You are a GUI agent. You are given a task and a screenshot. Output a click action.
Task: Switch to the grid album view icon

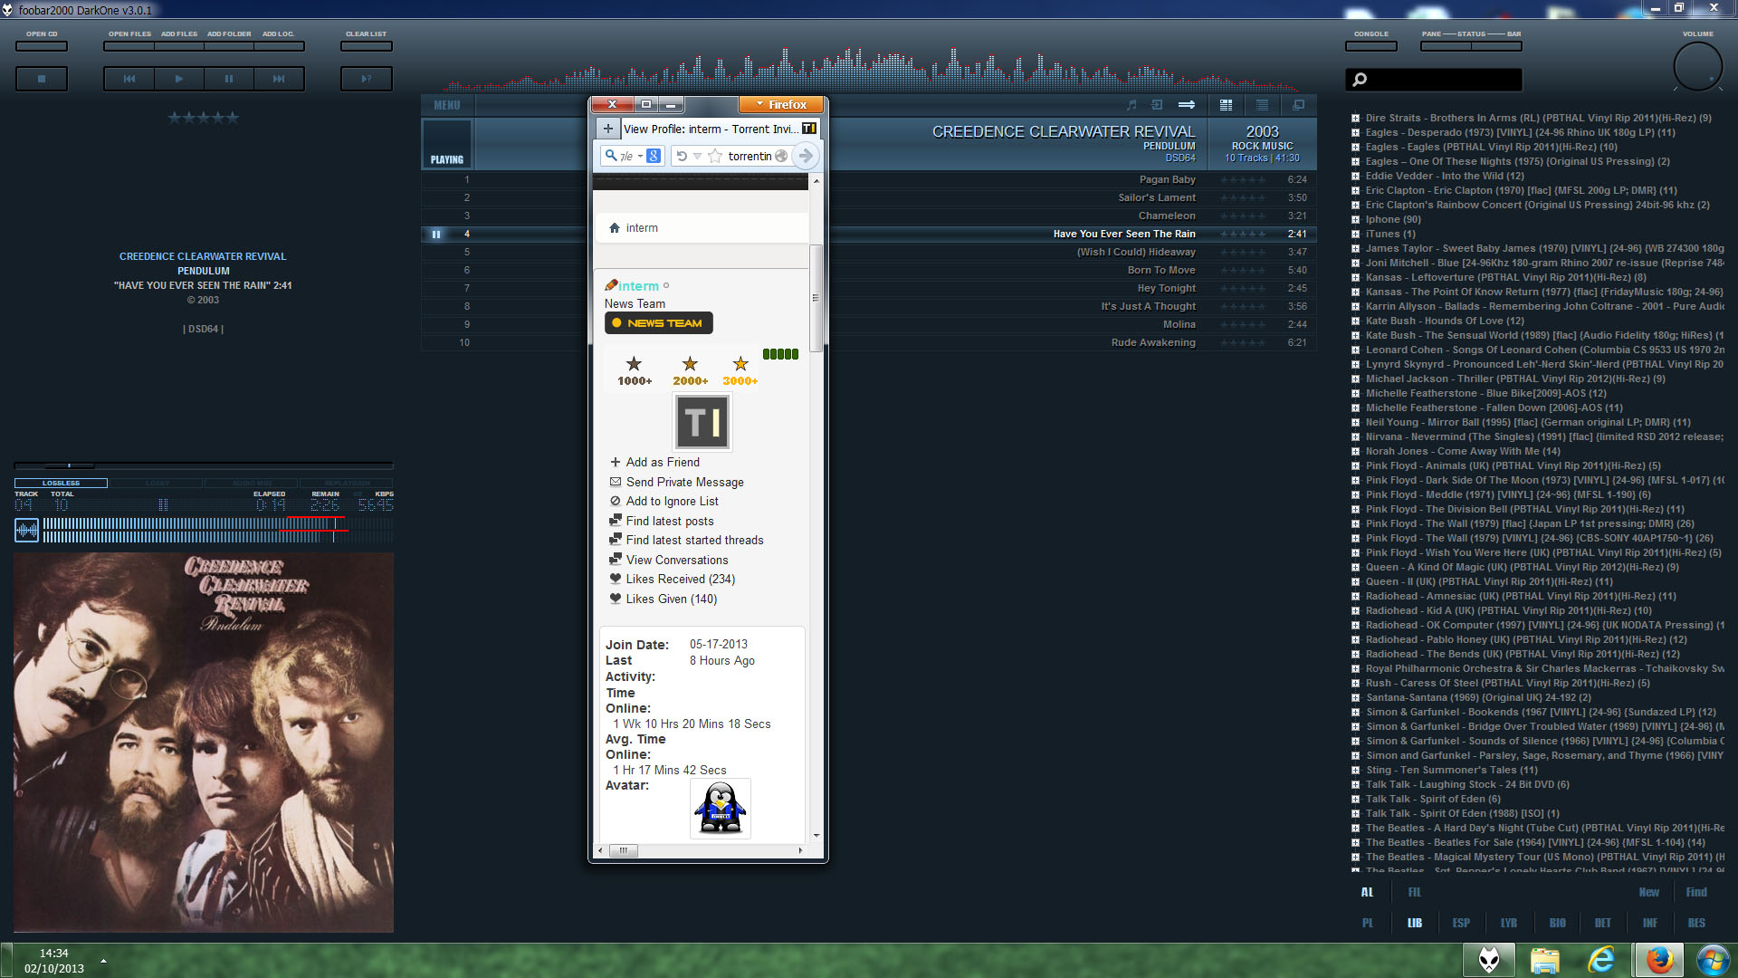1226,105
